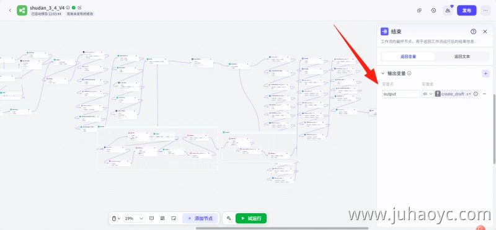Open version history clock icon
This screenshot has height=230, width=496.
(433, 11)
